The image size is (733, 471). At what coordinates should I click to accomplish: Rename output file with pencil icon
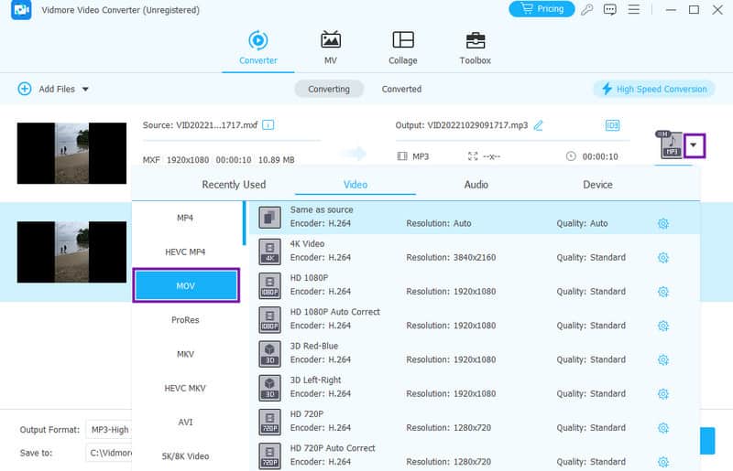click(x=539, y=125)
